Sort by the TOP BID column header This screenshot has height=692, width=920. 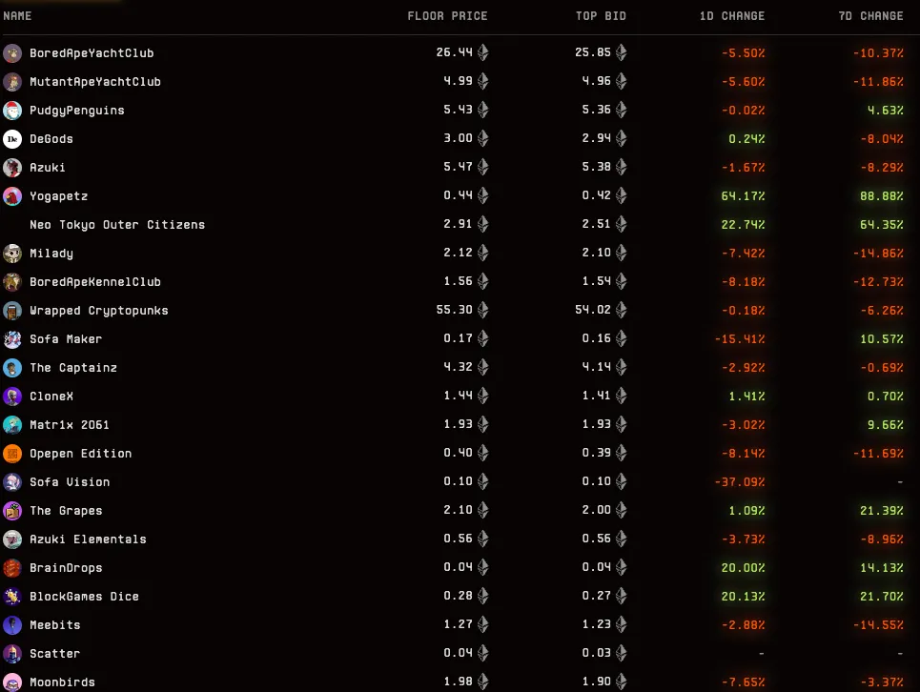[x=601, y=16]
